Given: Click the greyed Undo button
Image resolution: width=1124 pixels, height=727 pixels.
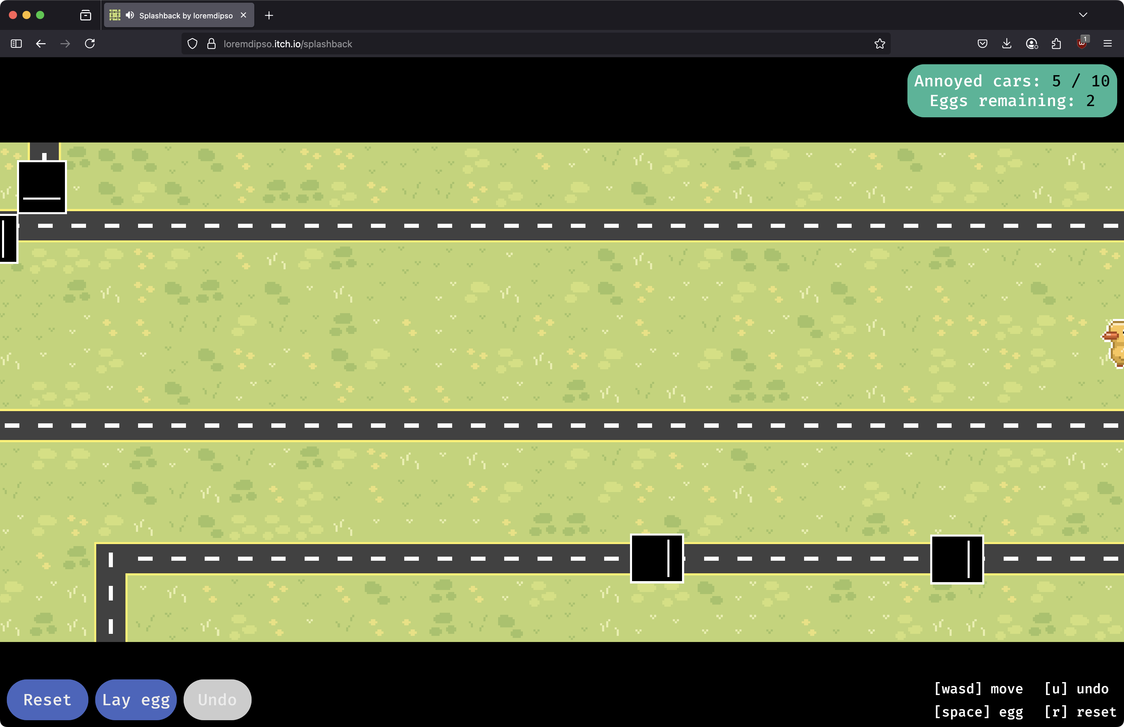Looking at the screenshot, I should click(x=217, y=699).
